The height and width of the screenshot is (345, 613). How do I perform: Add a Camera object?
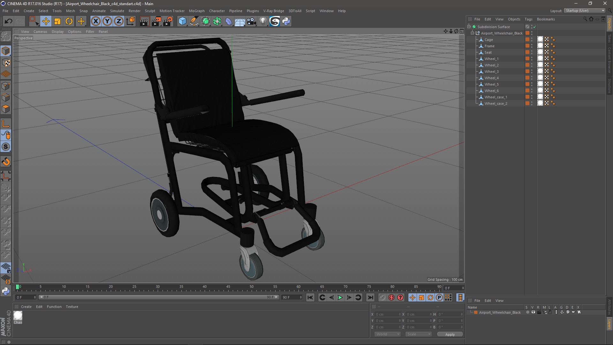pos(251,21)
